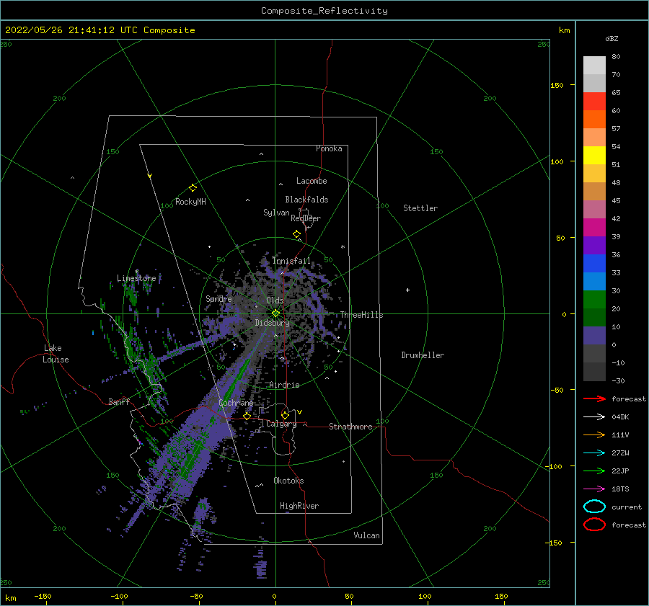
Task: Click the purple swatch between 39 and 36 dBZ
Action: [x=594, y=245]
